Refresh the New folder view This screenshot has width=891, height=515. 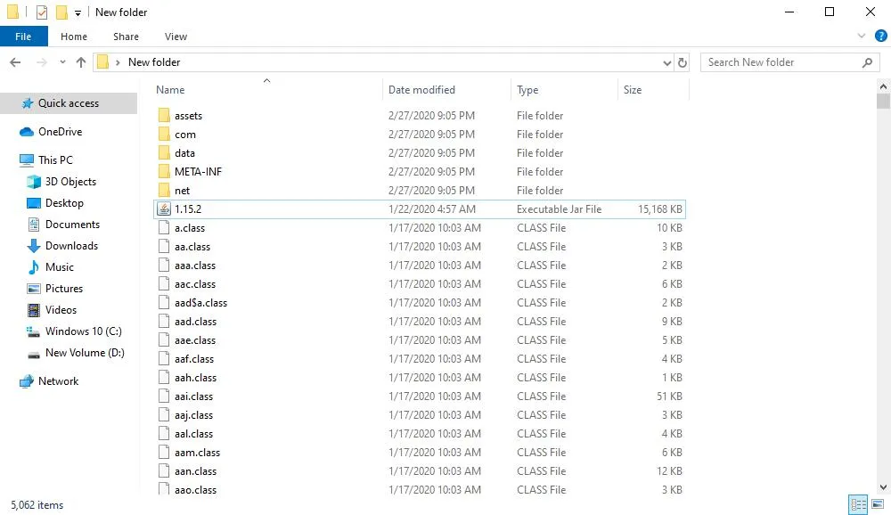pos(683,62)
